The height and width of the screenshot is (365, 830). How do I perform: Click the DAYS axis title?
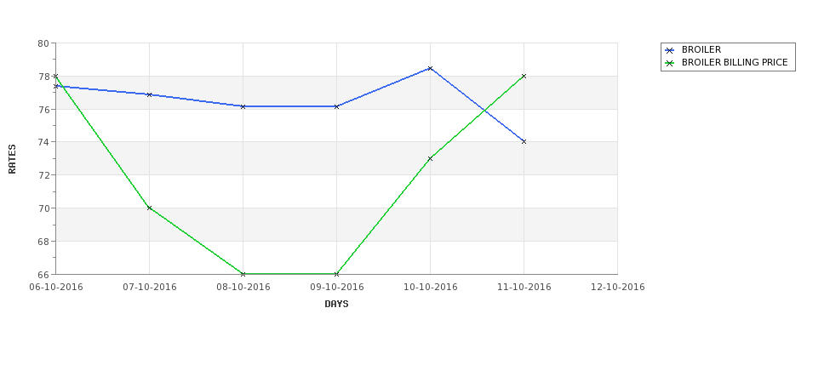pyautogui.click(x=336, y=305)
